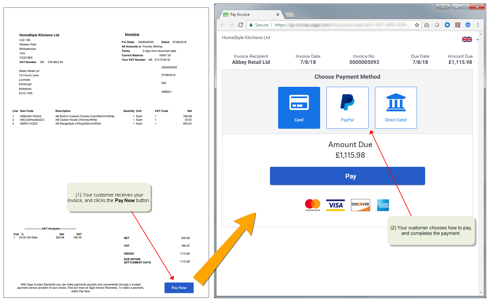Image resolution: width=490 pixels, height=302 pixels.
Task: Click the blue Pay button
Action: pos(347,176)
